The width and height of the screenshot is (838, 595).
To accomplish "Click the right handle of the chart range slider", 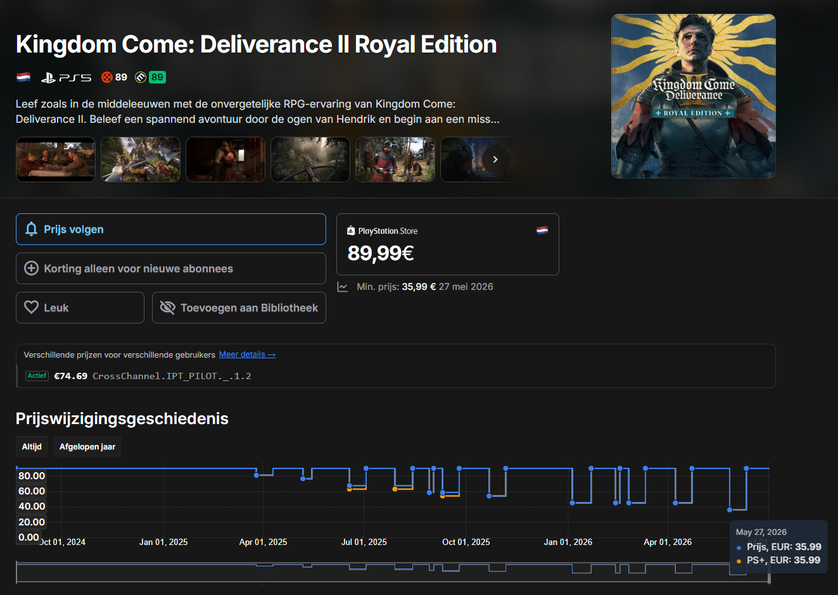I will click(770, 578).
